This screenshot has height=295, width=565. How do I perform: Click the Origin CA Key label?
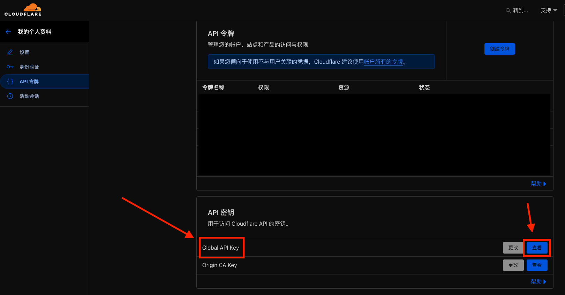[219, 265]
